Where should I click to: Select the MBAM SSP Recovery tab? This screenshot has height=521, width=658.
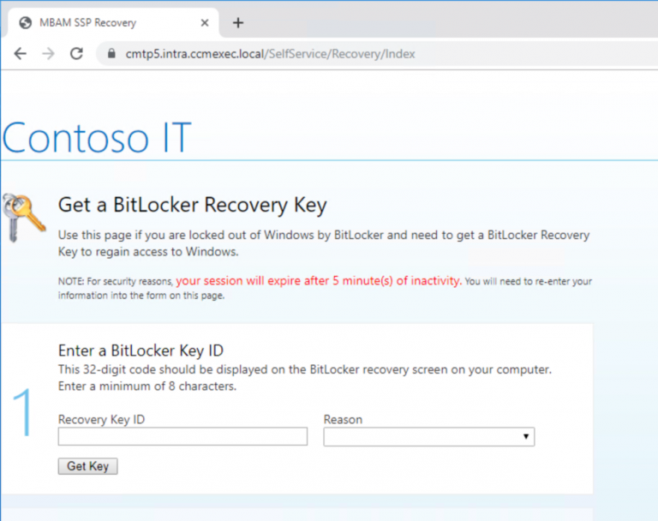(x=94, y=22)
